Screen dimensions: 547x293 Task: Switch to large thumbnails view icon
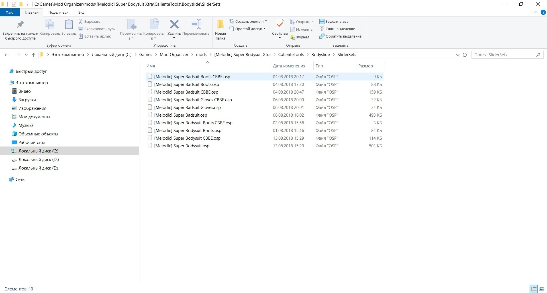tap(542, 289)
